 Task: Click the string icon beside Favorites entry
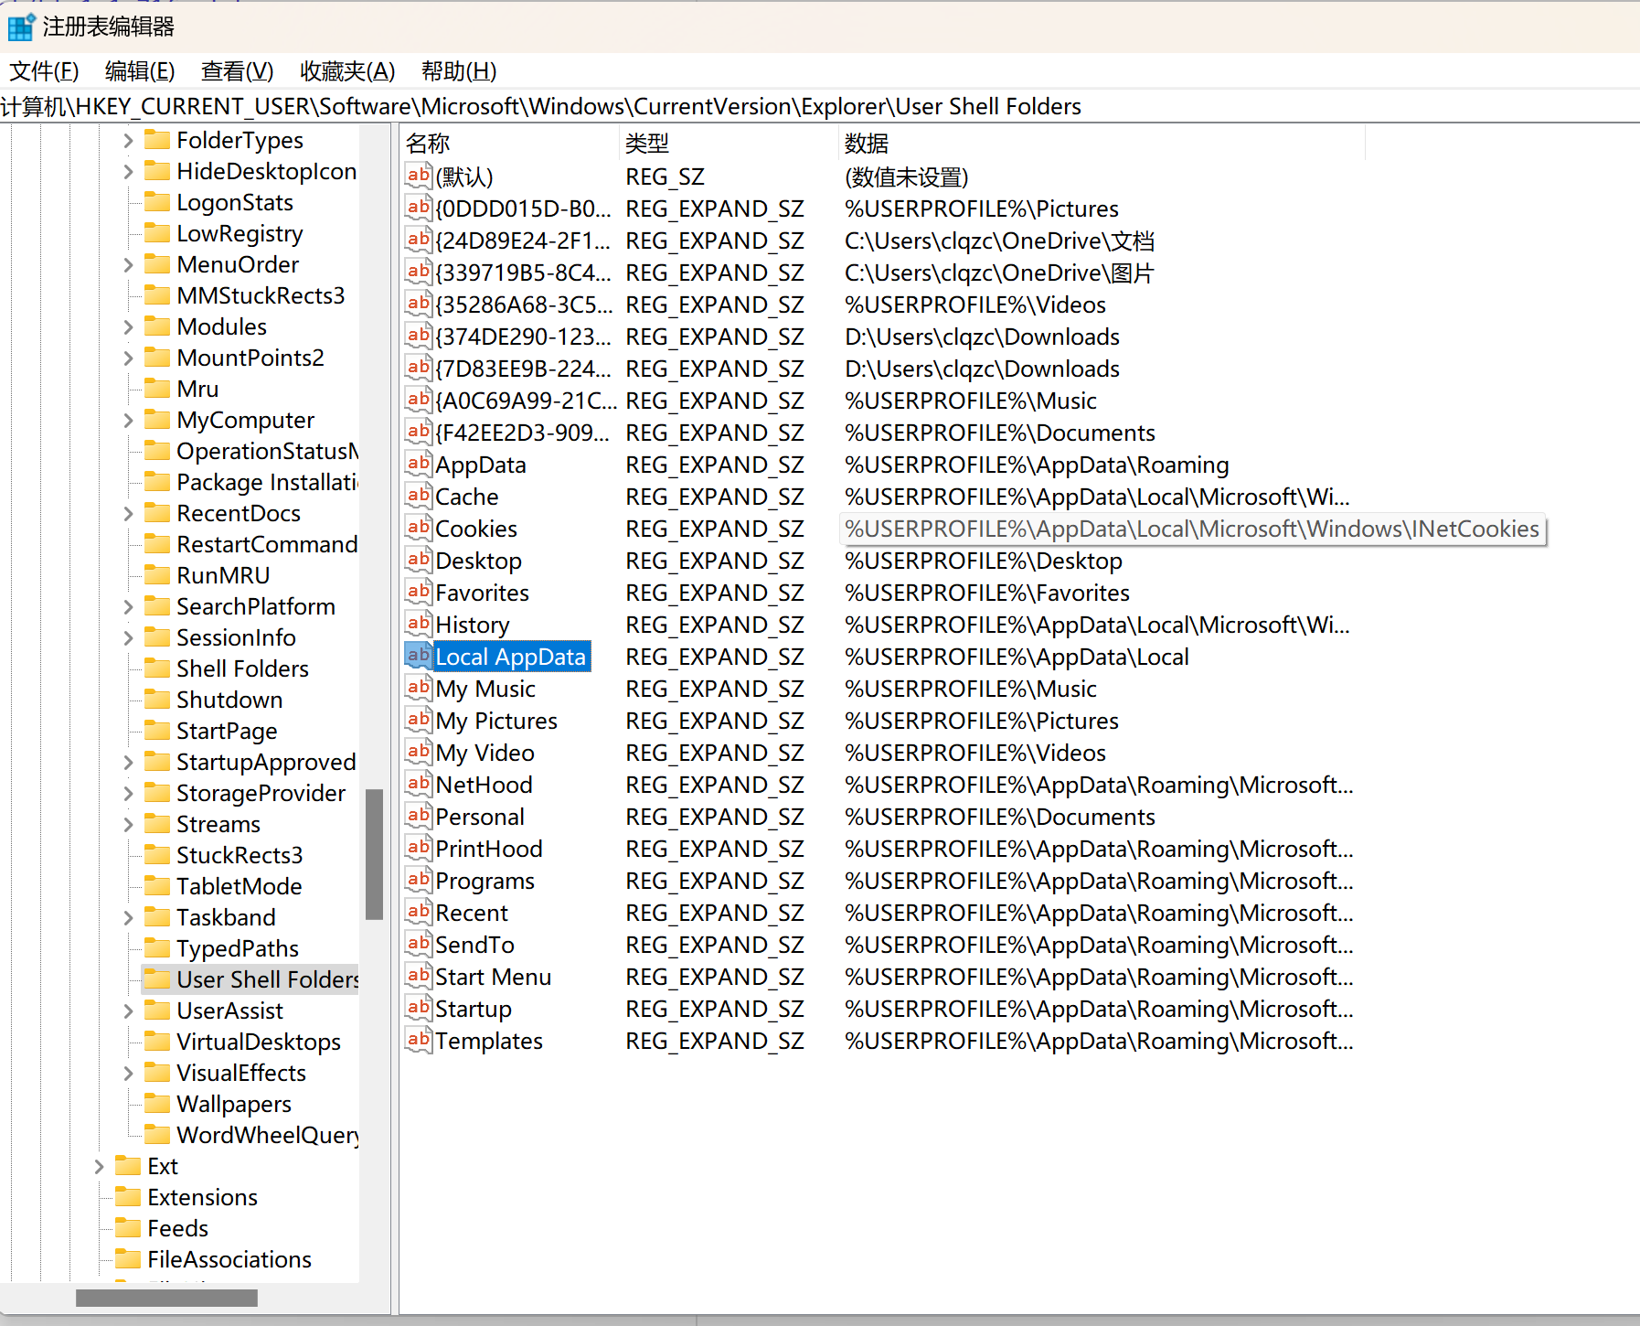pos(419,592)
